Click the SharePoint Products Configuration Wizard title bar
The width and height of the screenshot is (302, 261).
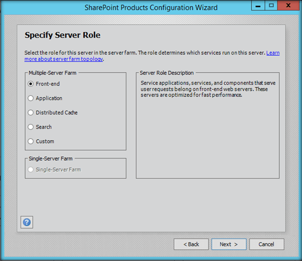[x=150, y=7]
